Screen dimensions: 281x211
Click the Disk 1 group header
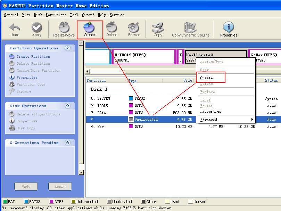coord(99,89)
